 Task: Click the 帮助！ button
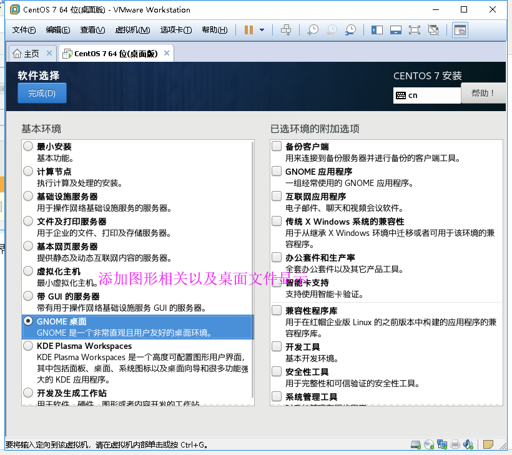(483, 94)
